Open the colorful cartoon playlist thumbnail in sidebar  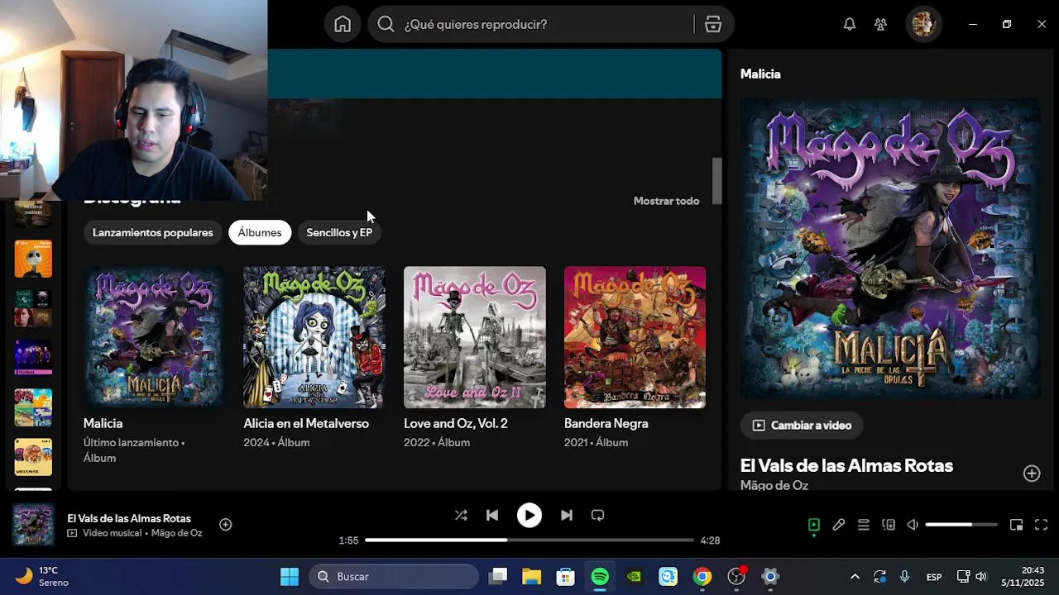click(33, 407)
